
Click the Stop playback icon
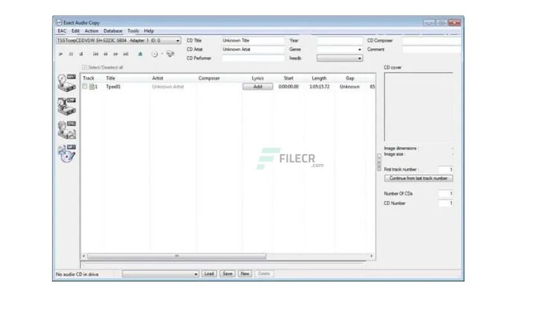(81, 54)
